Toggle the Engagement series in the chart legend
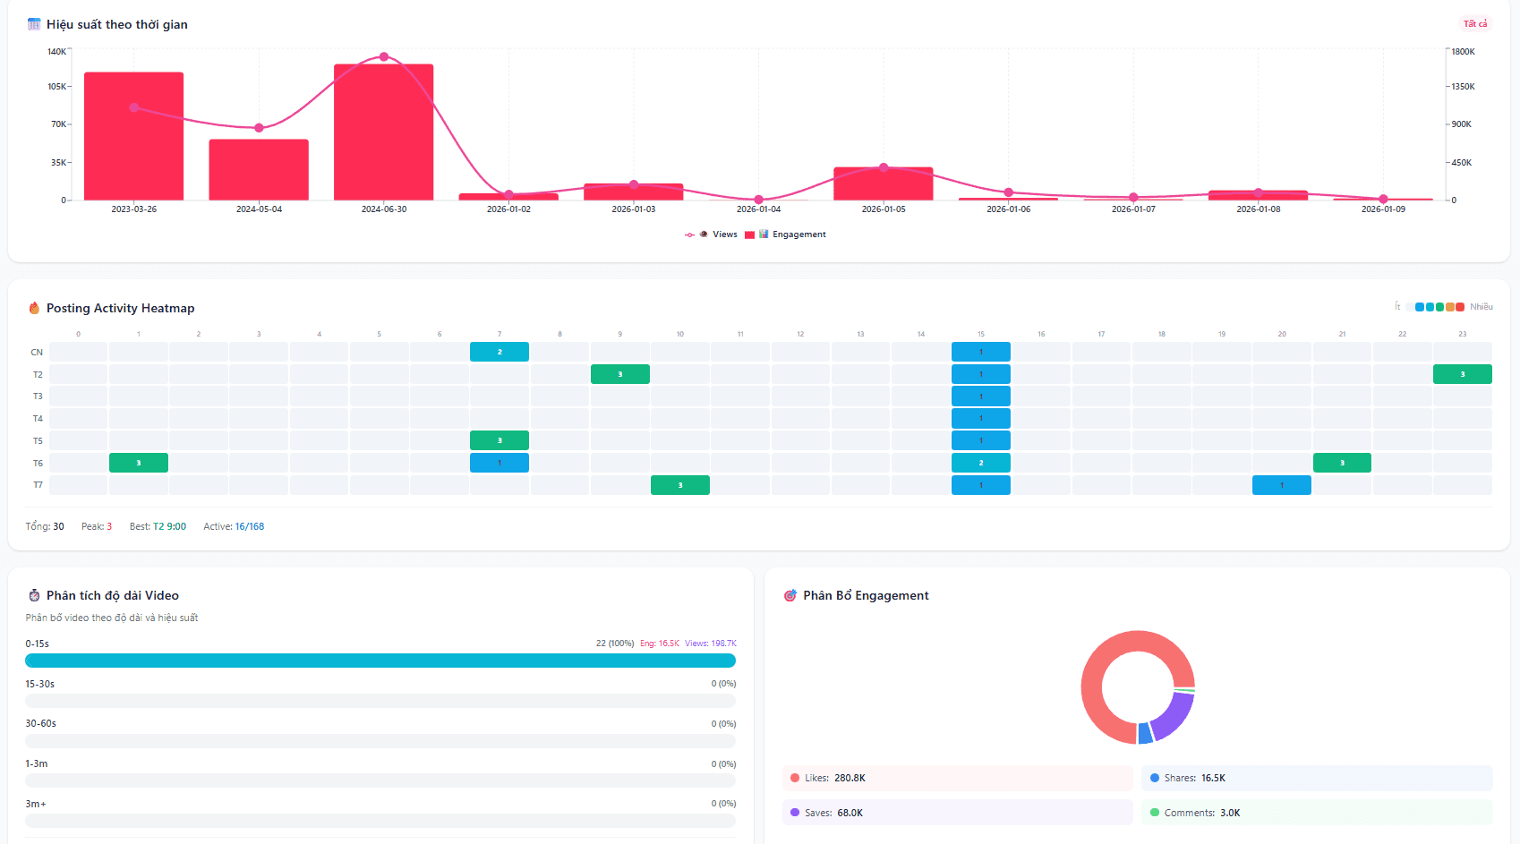This screenshot has width=1520, height=844. pyautogui.click(x=793, y=234)
